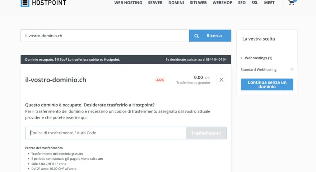Viewport: 316px width, 172px height.
Task: Click Standard Webhosting item text
Action: [x=259, y=70]
